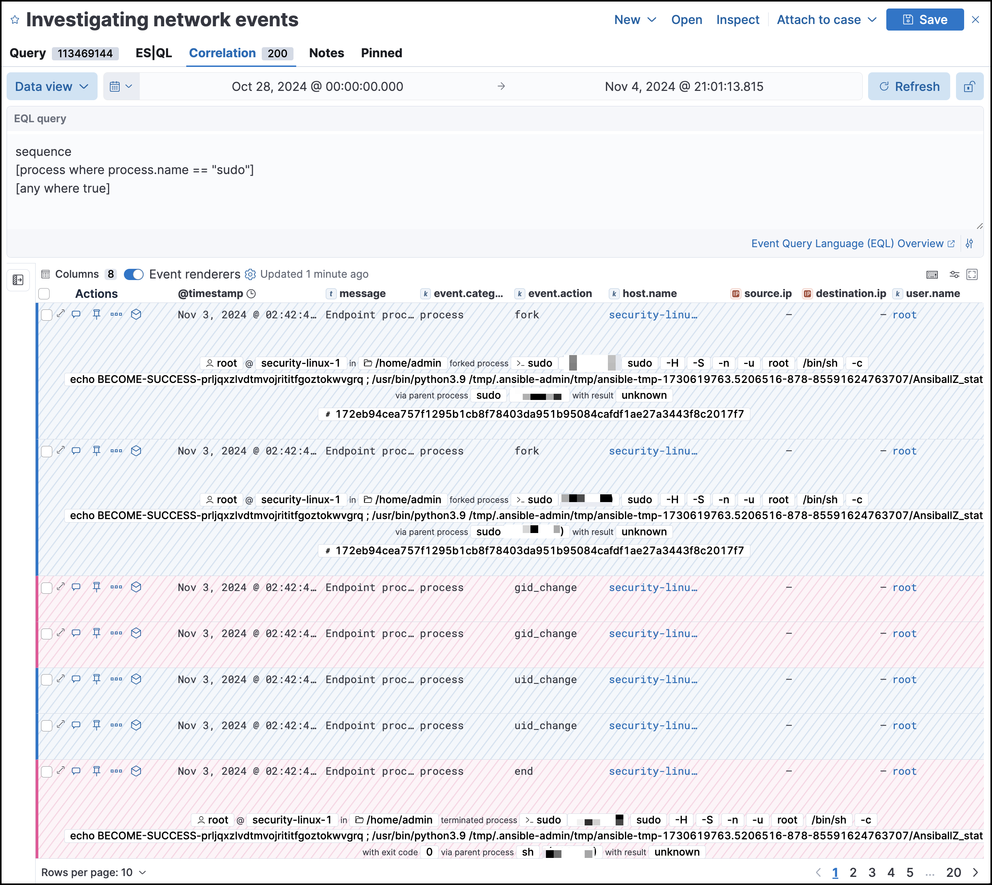Pin the first fork event
Viewport: 992px width, 885px height.
(96, 314)
